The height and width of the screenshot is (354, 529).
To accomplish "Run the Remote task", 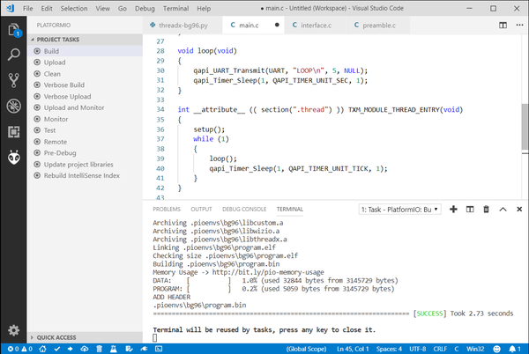I will click(x=85, y=142).
